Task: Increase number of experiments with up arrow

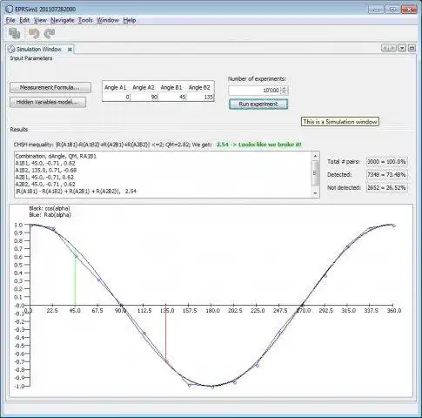Action: [x=285, y=88]
